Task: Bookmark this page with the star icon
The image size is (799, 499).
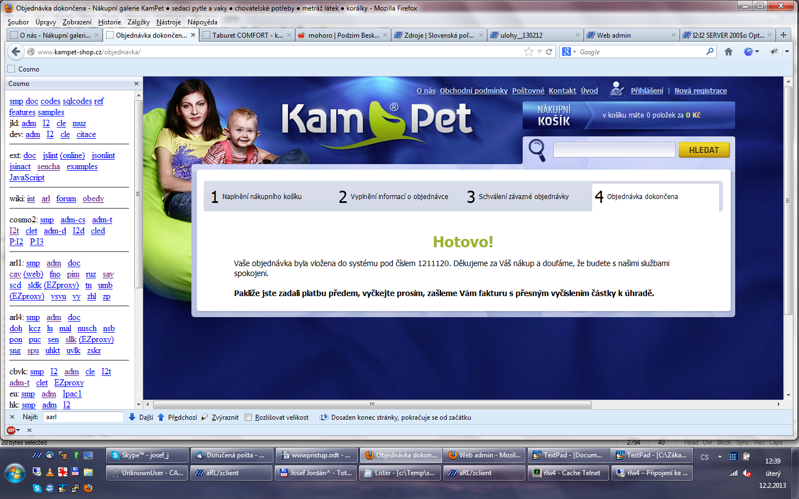Action: tap(528, 52)
